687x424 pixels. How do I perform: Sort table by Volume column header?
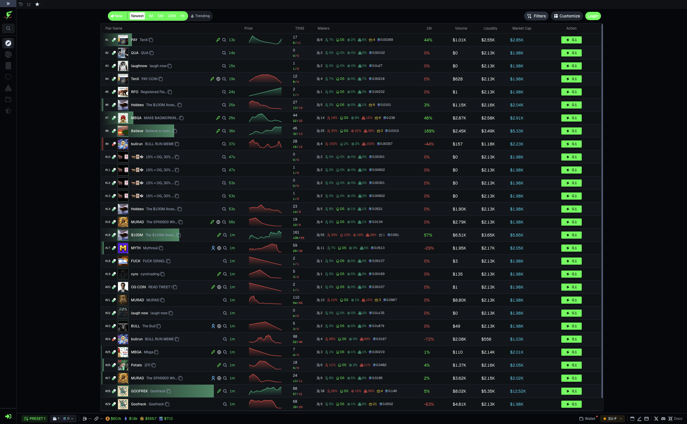[461, 28]
